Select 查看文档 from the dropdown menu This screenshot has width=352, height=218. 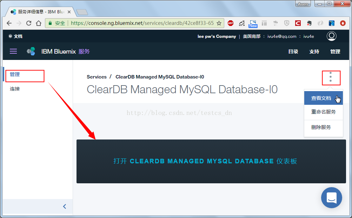pyautogui.click(x=323, y=98)
